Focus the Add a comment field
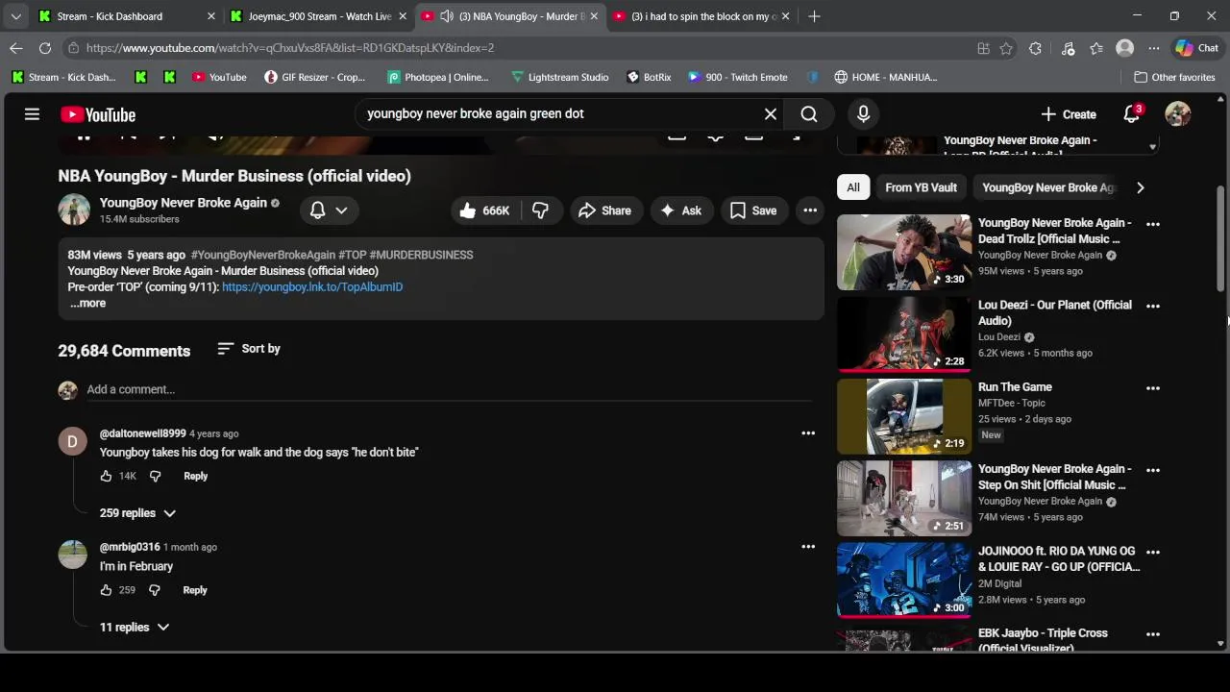1230x692 pixels. 447,389
